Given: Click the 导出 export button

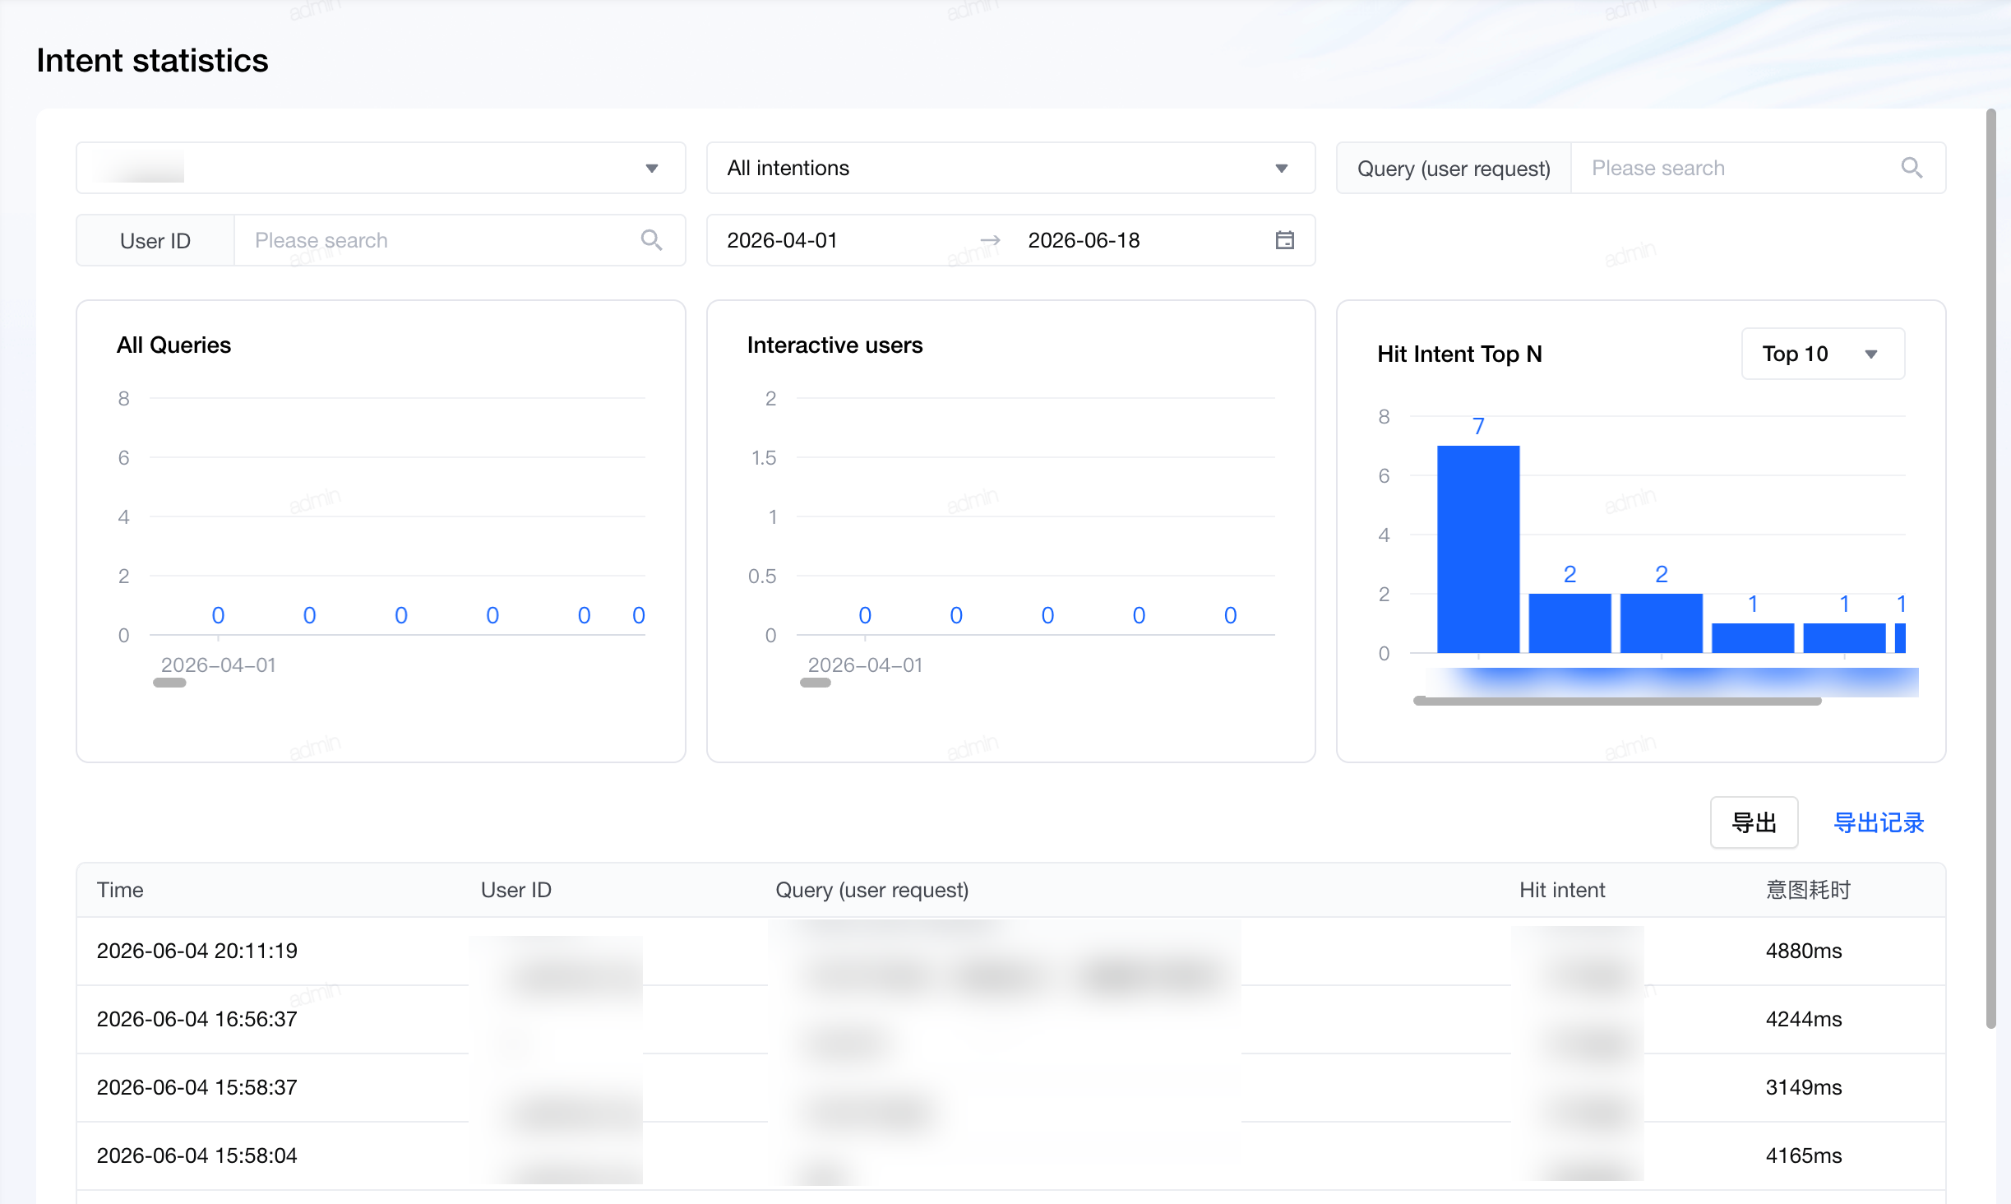Looking at the screenshot, I should click(1754, 822).
